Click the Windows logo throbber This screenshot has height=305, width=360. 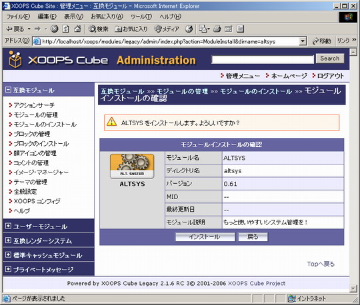coord(348,17)
